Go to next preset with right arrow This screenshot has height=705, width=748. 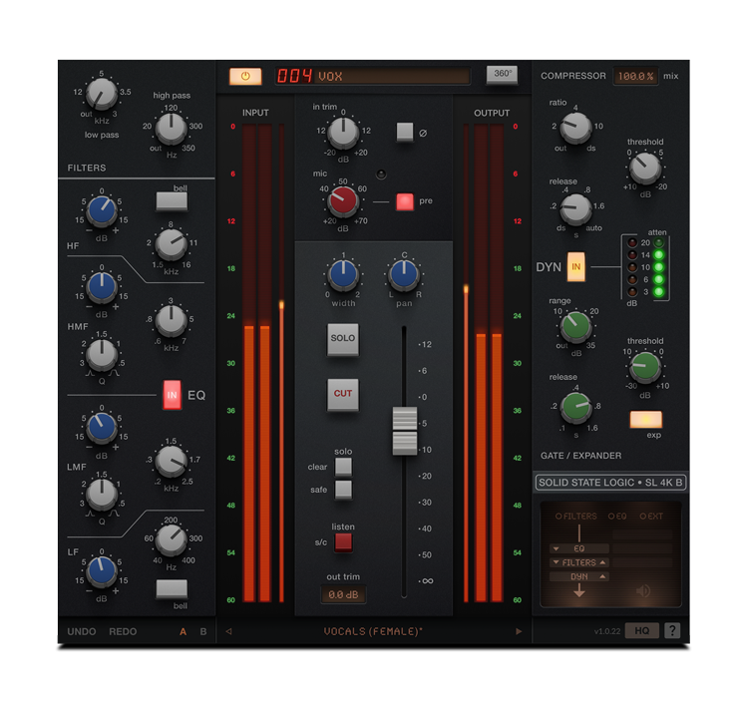[x=518, y=631]
